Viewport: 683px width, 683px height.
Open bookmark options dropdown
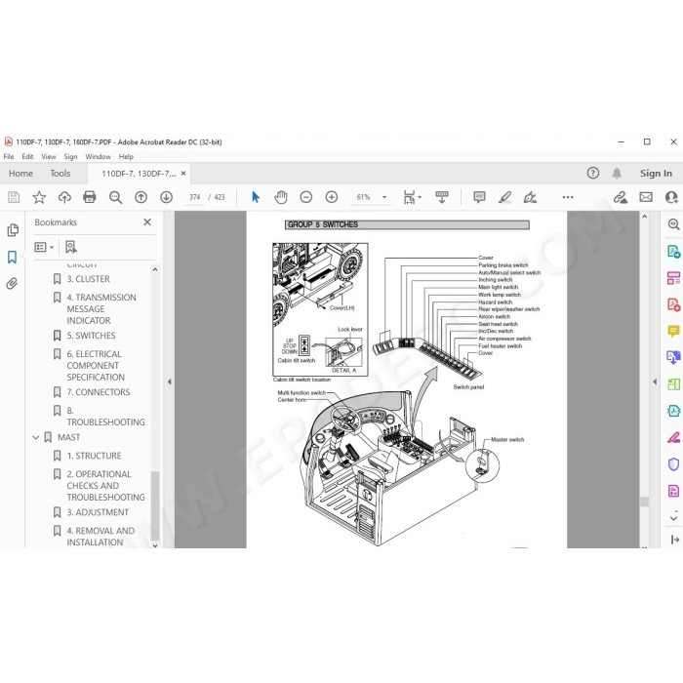(x=44, y=247)
